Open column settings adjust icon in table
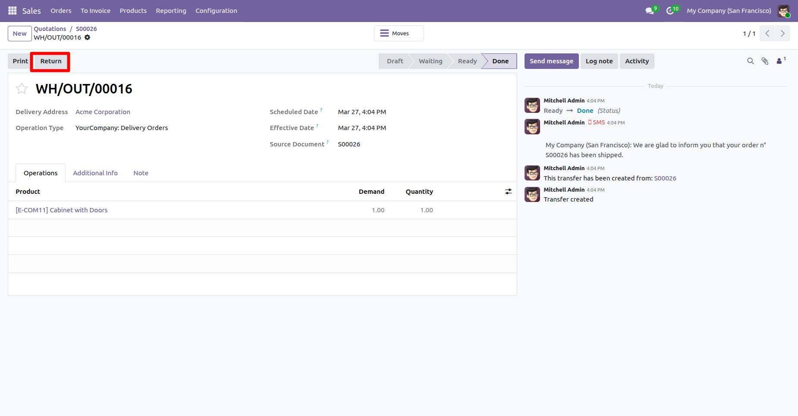 (x=509, y=192)
